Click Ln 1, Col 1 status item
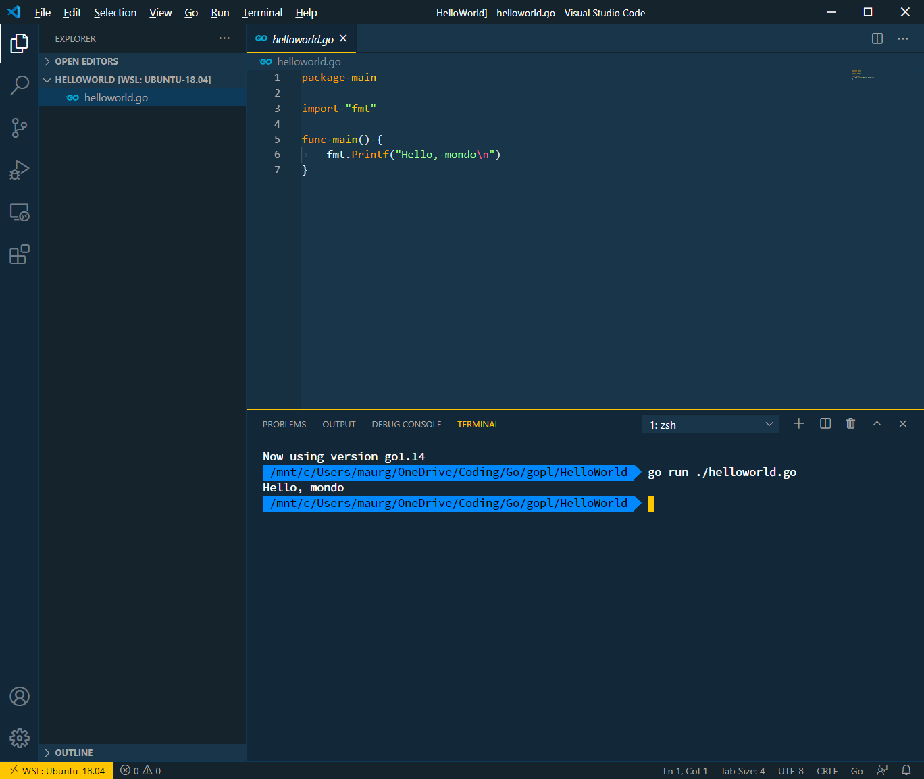 tap(685, 770)
